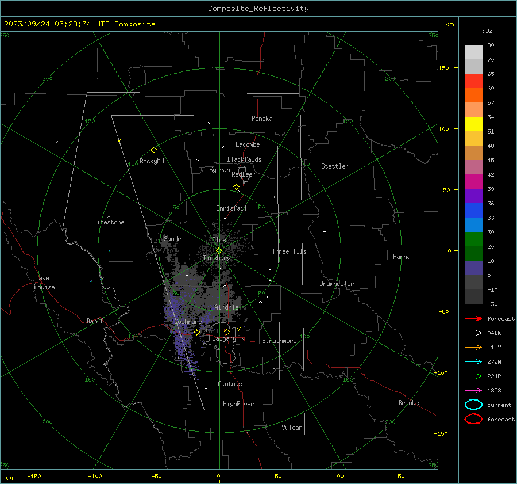
Task: Select the indigo 0-10 dBZ color swatch
Action: pos(473,268)
